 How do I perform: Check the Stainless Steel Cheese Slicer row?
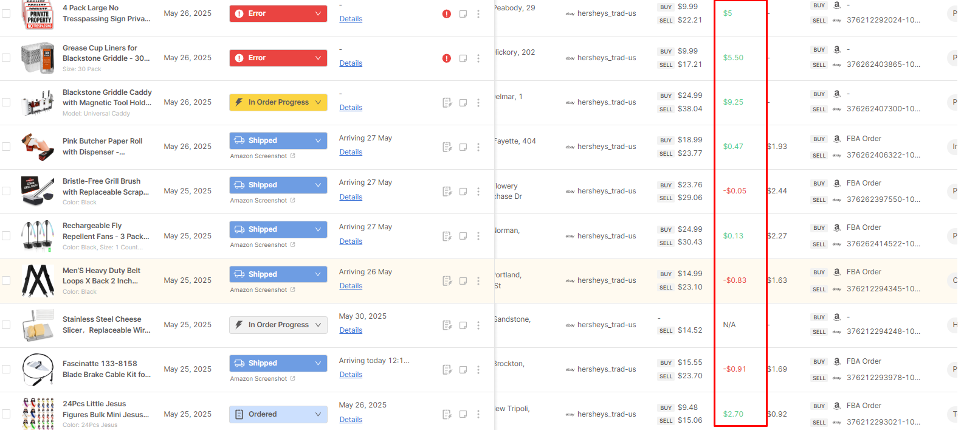[x=6, y=325]
